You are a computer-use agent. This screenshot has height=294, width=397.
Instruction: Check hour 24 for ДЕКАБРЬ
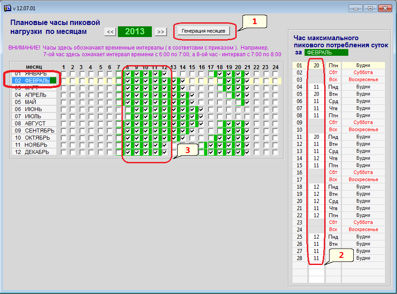point(276,152)
